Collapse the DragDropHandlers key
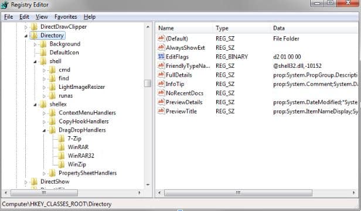Screen dimensions: 361x211 pyautogui.click(x=44, y=131)
